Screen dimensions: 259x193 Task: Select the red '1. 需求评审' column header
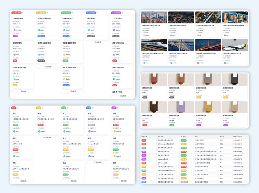pyautogui.click(x=17, y=13)
